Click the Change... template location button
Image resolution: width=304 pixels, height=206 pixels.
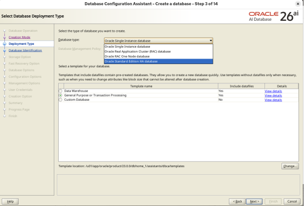pos(290,166)
